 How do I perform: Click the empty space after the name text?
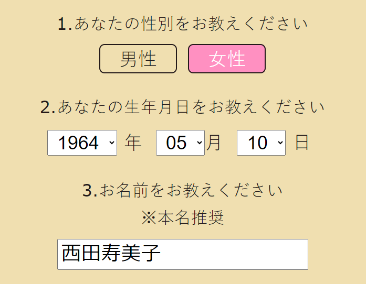(236, 254)
